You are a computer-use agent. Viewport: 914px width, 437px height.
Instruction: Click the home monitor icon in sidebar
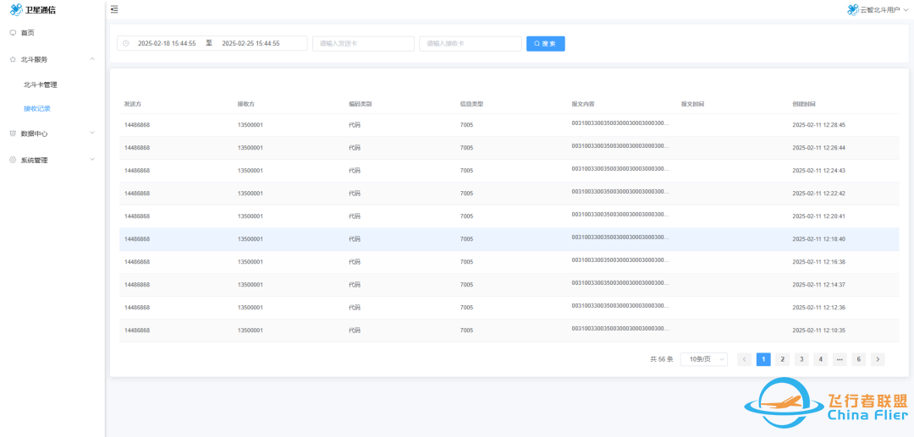click(13, 32)
